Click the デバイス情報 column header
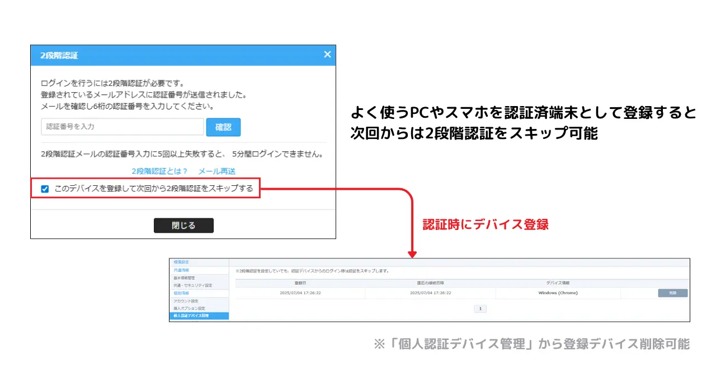This screenshot has height=374, width=716. pos(558,283)
